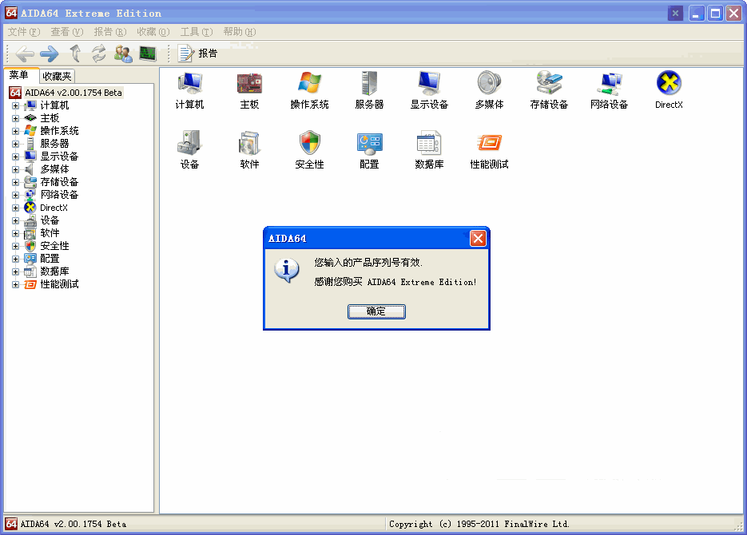Viewport: 747px width, 535px height.
Task: Click the forward navigation arrow in toolbar
Action: pos(49,53)
